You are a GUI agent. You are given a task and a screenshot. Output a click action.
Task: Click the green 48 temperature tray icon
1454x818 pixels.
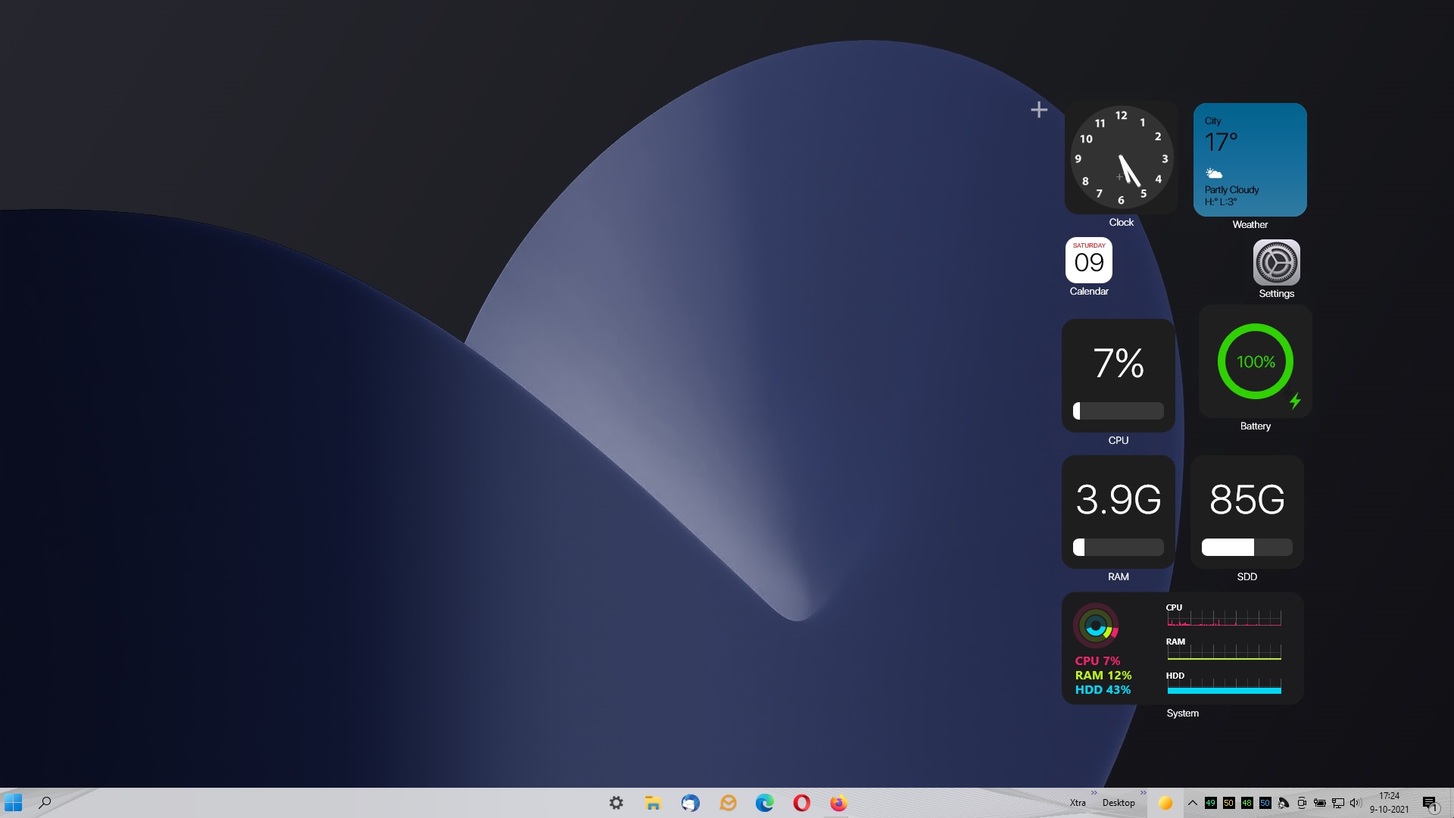pos(1247,803)
